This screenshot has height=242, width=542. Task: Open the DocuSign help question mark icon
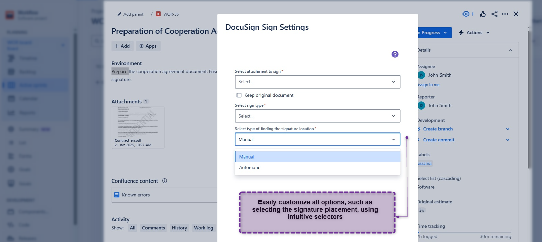pos(395,54)
